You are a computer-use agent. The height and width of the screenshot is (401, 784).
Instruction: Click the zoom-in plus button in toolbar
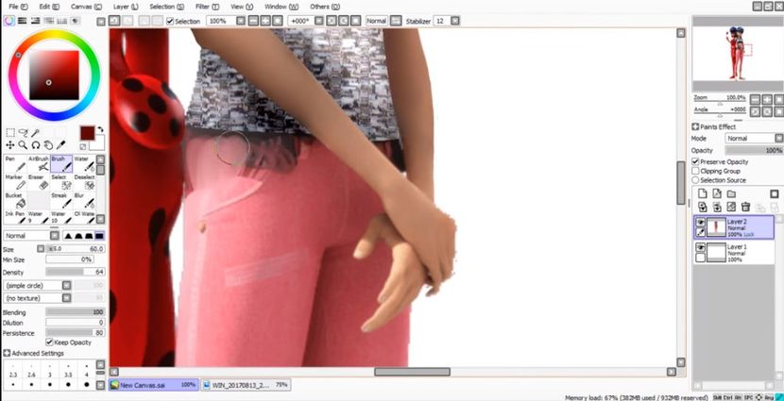point(265,21)
